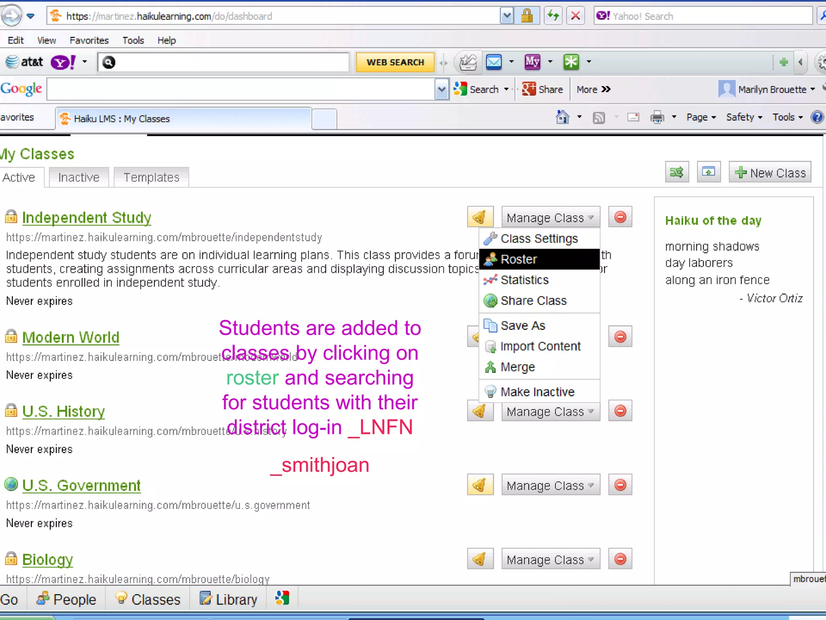The width and height of the screenshot is (826, 620).
Task: Choose Share Class from the menu
Action: tap(539, 301)
